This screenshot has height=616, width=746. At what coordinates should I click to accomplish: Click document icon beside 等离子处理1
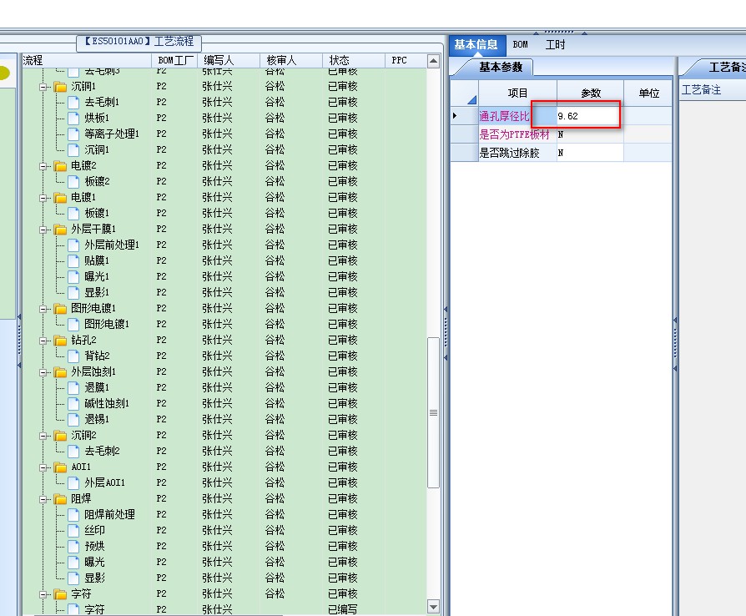(x=73, y=134)
